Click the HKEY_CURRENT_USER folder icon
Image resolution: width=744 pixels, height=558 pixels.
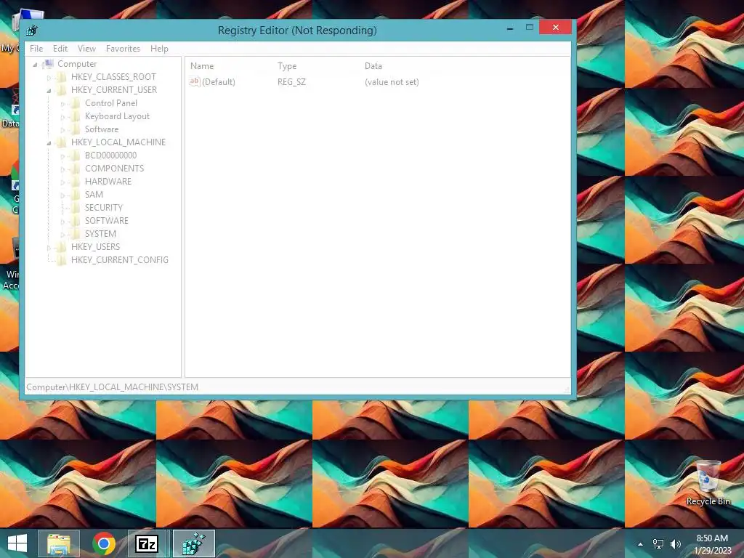[x=61, y=89]
